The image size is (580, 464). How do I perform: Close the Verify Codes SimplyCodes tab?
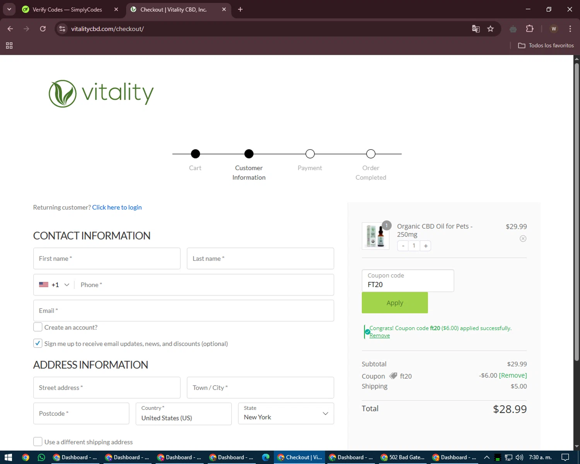click(116, 9)
